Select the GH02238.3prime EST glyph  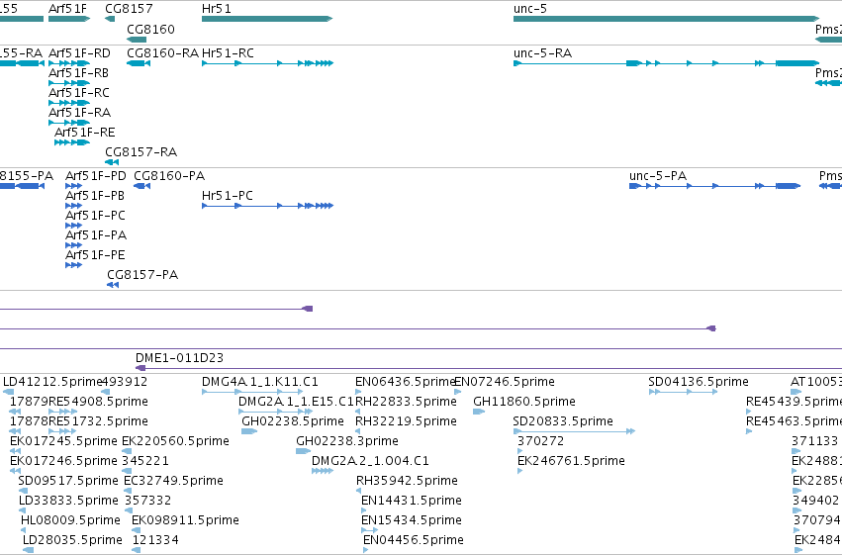click(304, 451)
